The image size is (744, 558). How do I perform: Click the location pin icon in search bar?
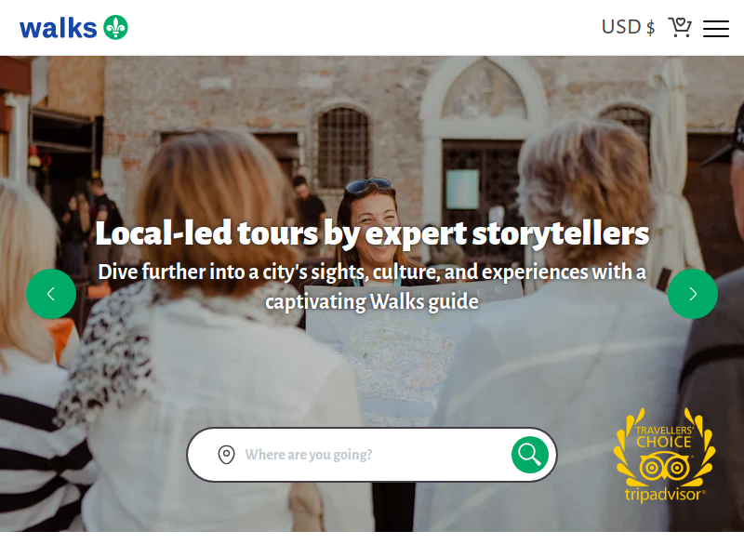[x=226, y=455]
